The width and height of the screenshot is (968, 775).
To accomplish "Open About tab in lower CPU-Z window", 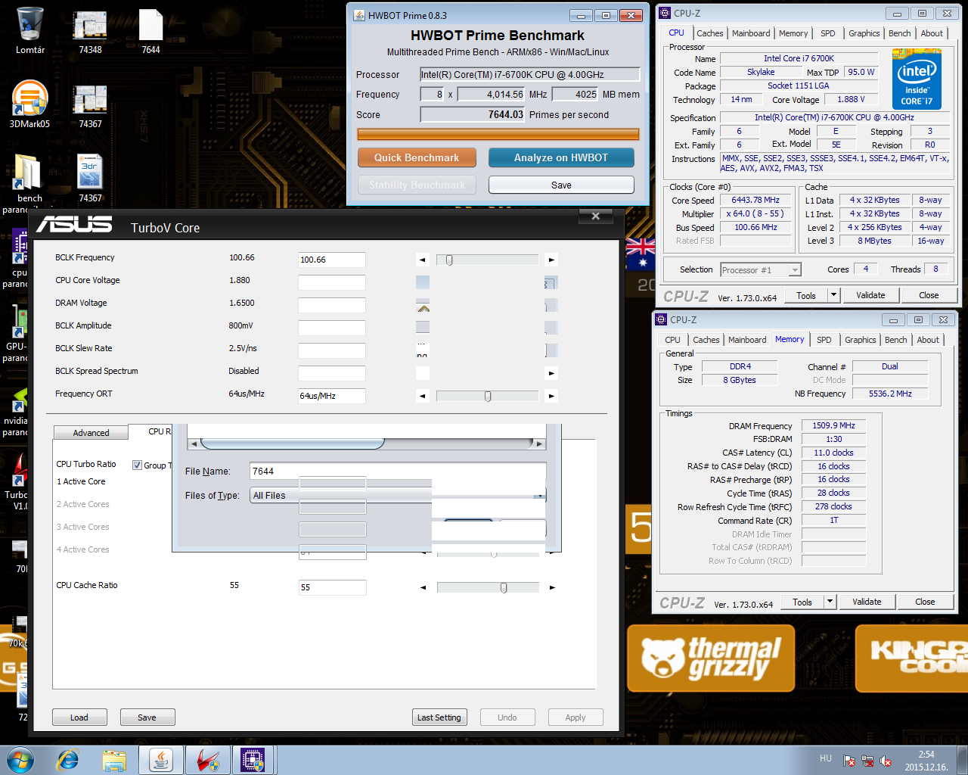I will tap(928, 340).
